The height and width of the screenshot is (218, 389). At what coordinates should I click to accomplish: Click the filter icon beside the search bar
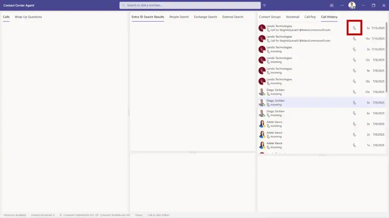tap(265, 5)
